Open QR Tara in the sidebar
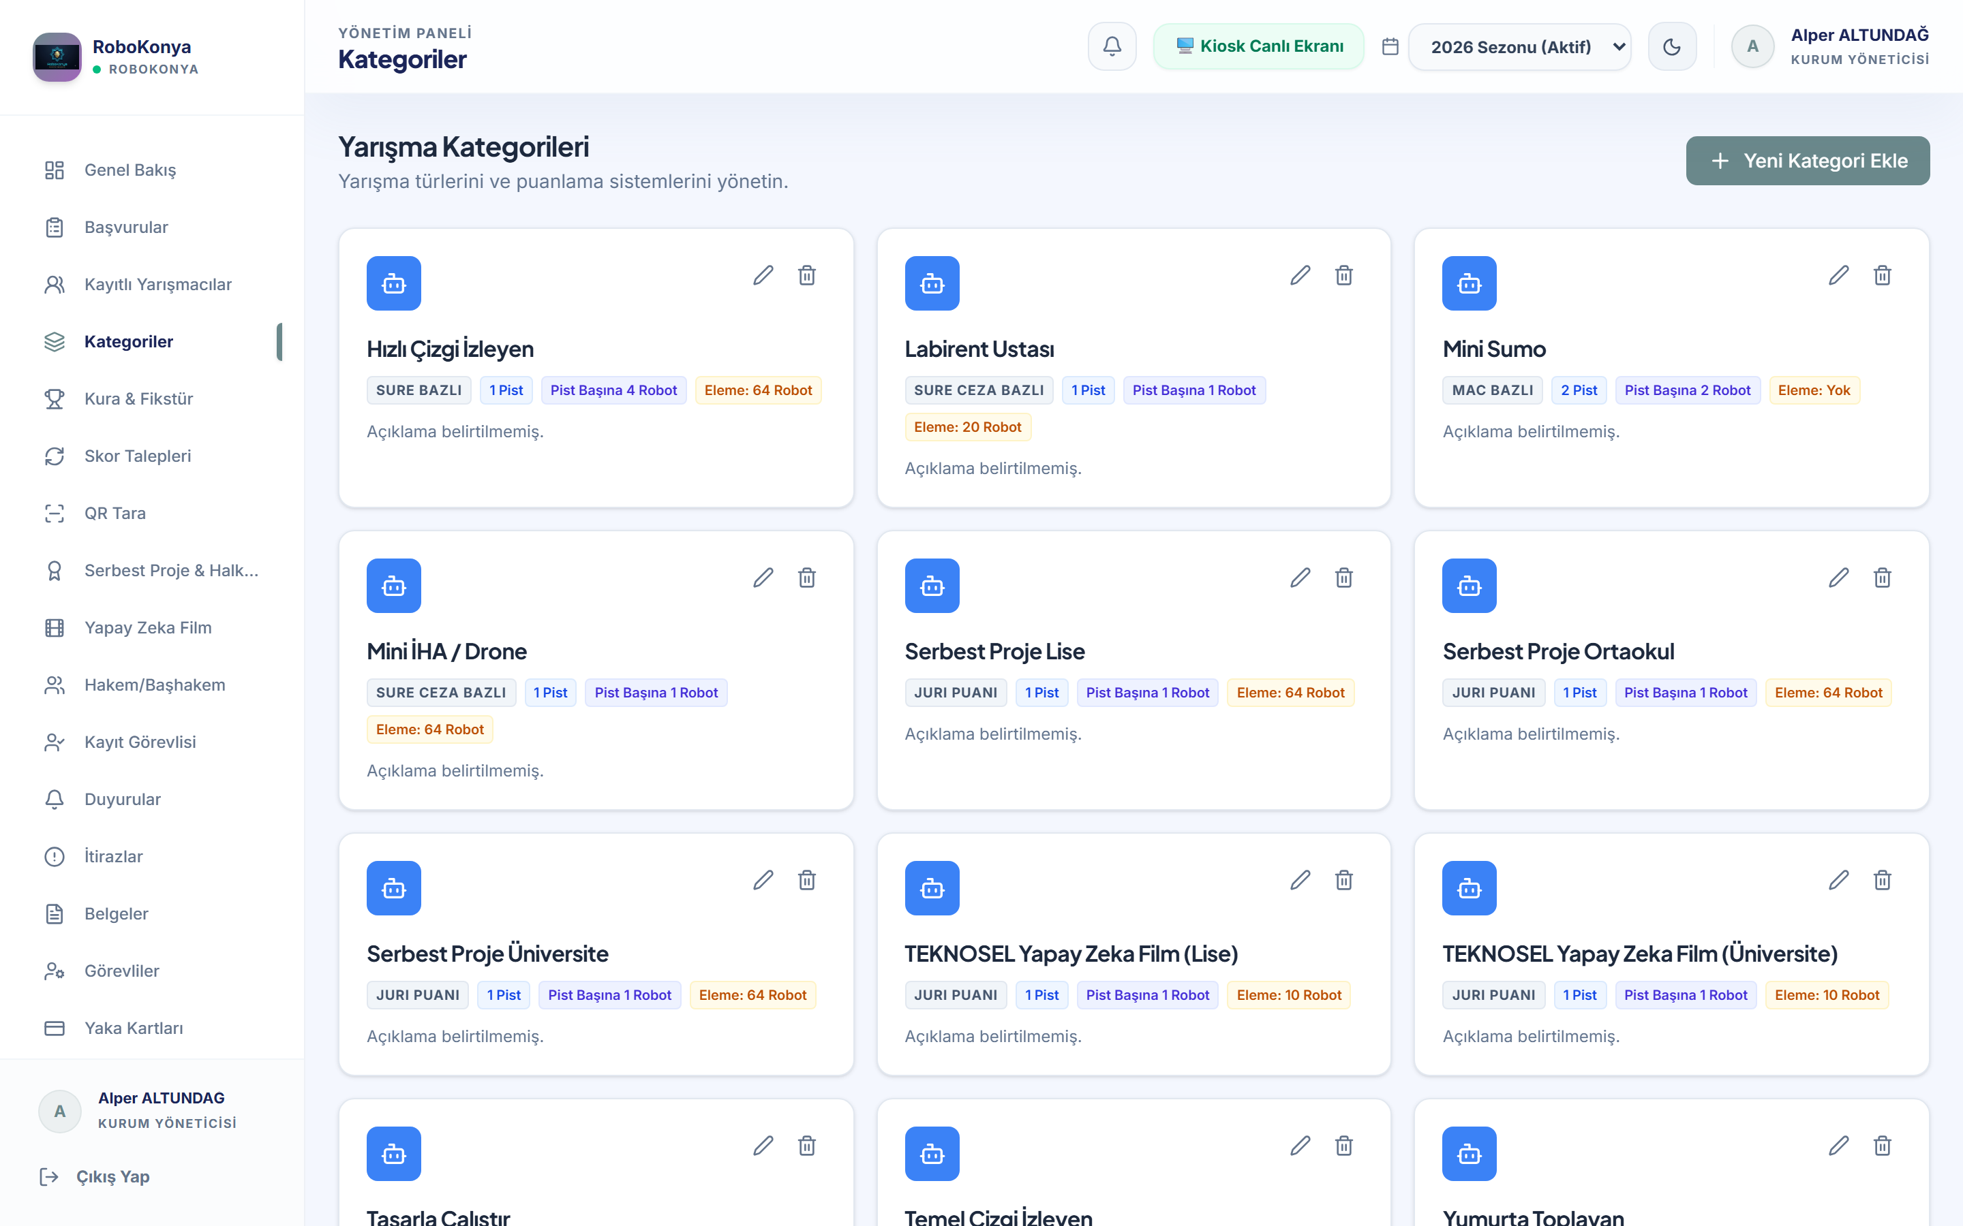1963x1226 pixels. click(x=152, y=514)
